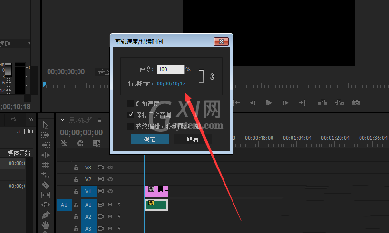This screenshot has width=389, height=233.
Task: Play the sequence in Program monitor
Action: click(x=269, y=103)
